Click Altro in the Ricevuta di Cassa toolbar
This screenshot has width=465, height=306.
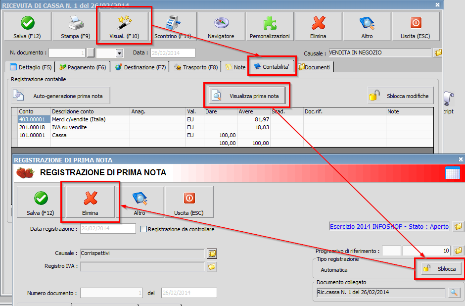(367, 26)
